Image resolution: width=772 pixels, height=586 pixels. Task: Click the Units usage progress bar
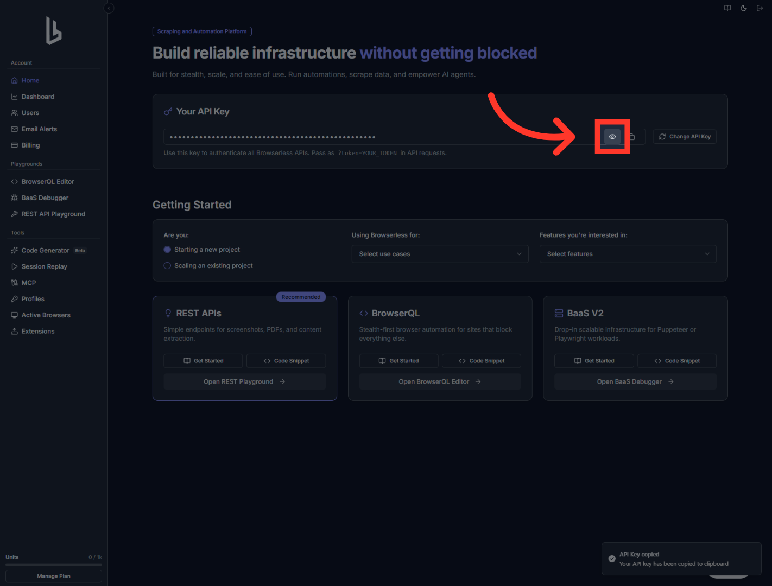pyautogui.click(x=54, y=565)
